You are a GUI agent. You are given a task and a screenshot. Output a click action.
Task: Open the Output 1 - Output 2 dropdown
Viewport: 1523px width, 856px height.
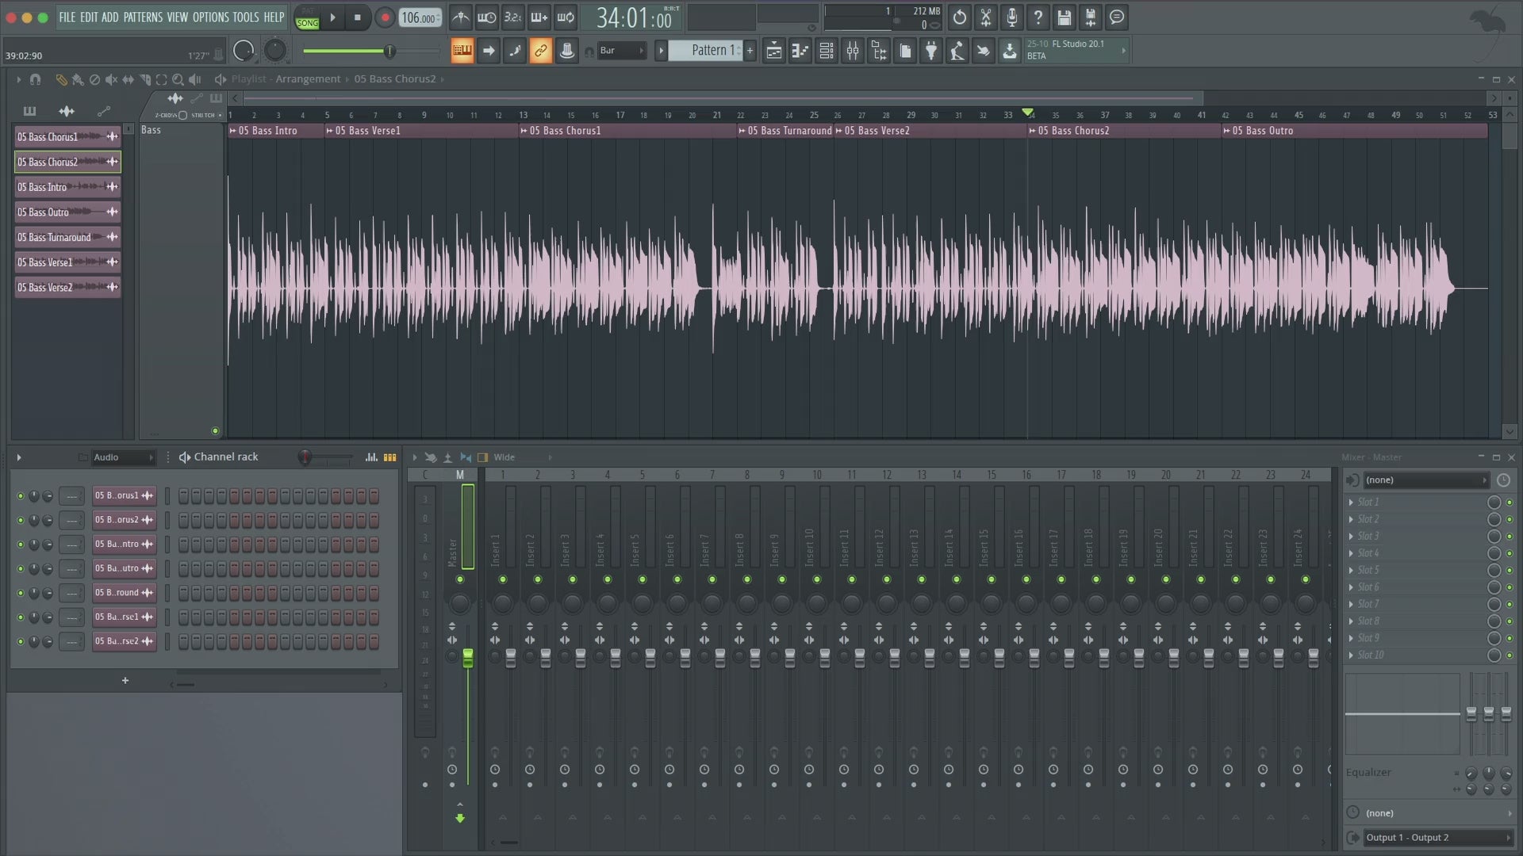(1437, 838)
